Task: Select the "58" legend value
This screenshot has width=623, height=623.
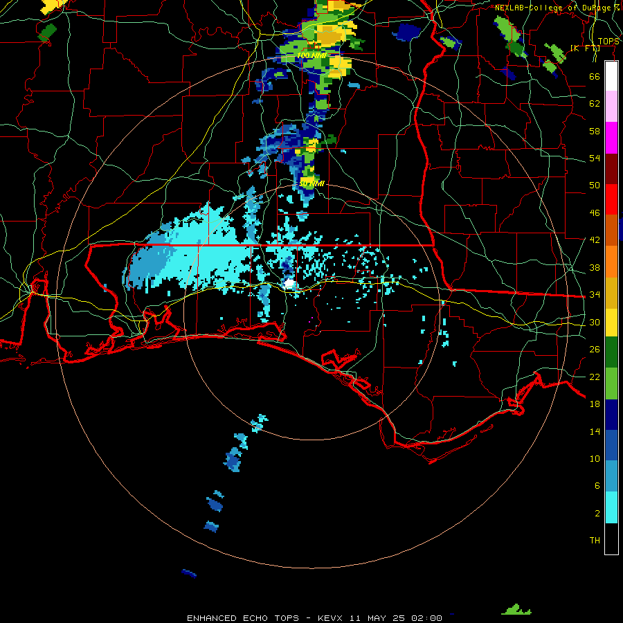Action: (595, 131)
